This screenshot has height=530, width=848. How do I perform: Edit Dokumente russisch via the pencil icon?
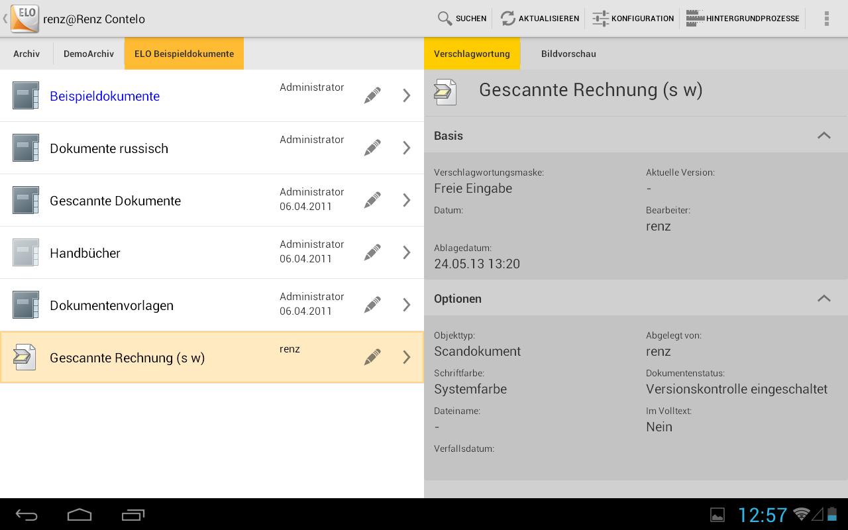click(x=372, y=148)
